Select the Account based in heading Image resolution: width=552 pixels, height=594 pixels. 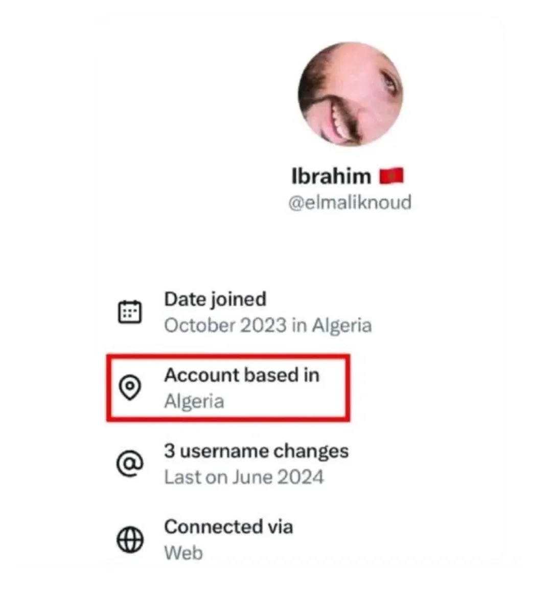pos(242,375)
